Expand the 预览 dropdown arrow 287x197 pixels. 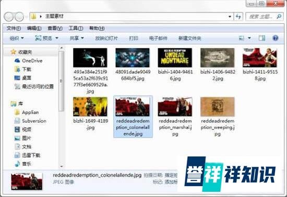[57, 38]
